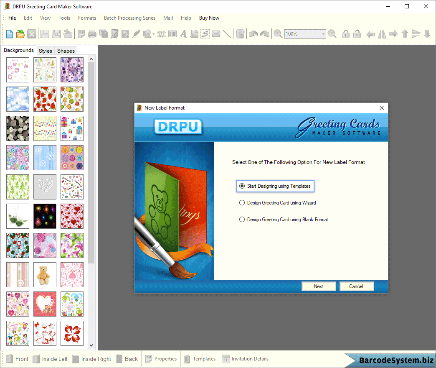
Task: Switch to the Inside Right view
Action: coord(91,359)
